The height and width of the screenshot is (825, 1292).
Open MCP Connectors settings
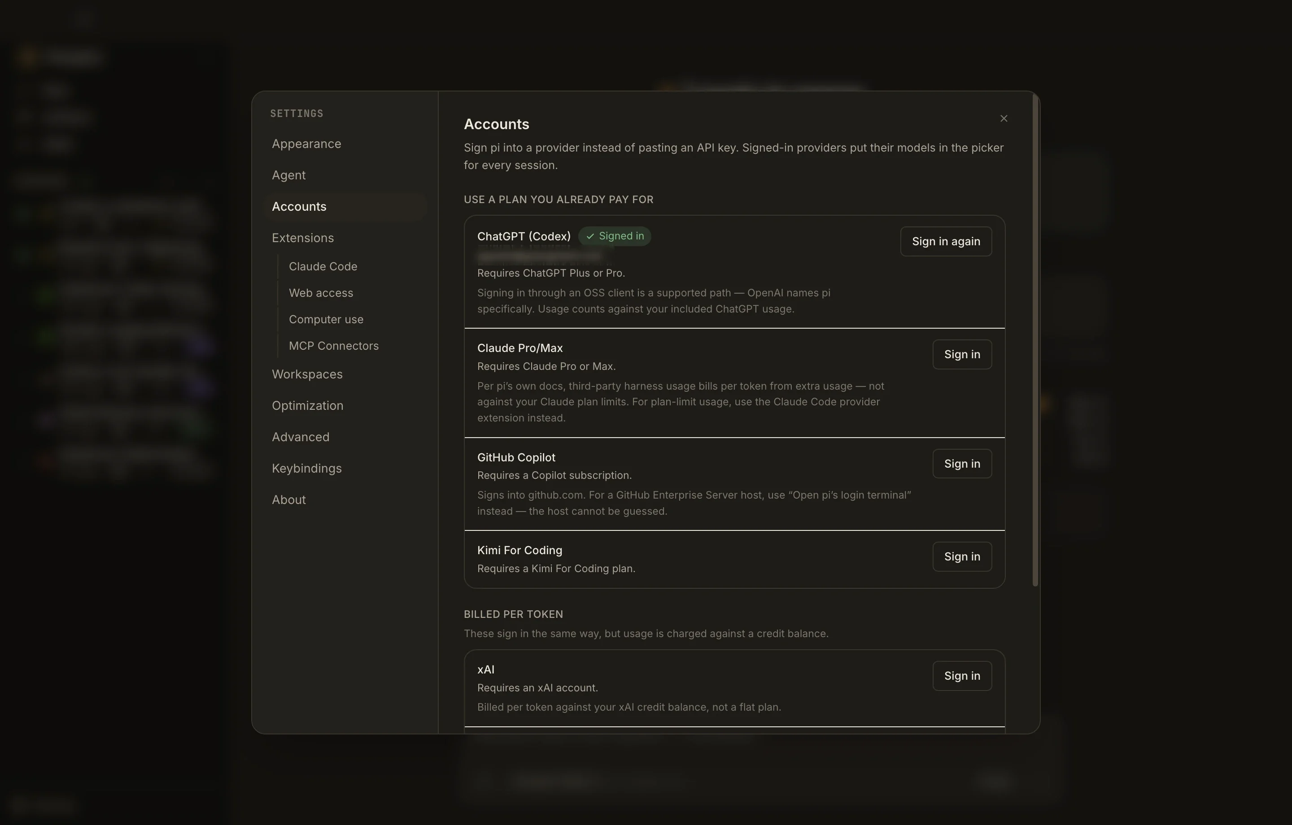[x=334, y=346]
